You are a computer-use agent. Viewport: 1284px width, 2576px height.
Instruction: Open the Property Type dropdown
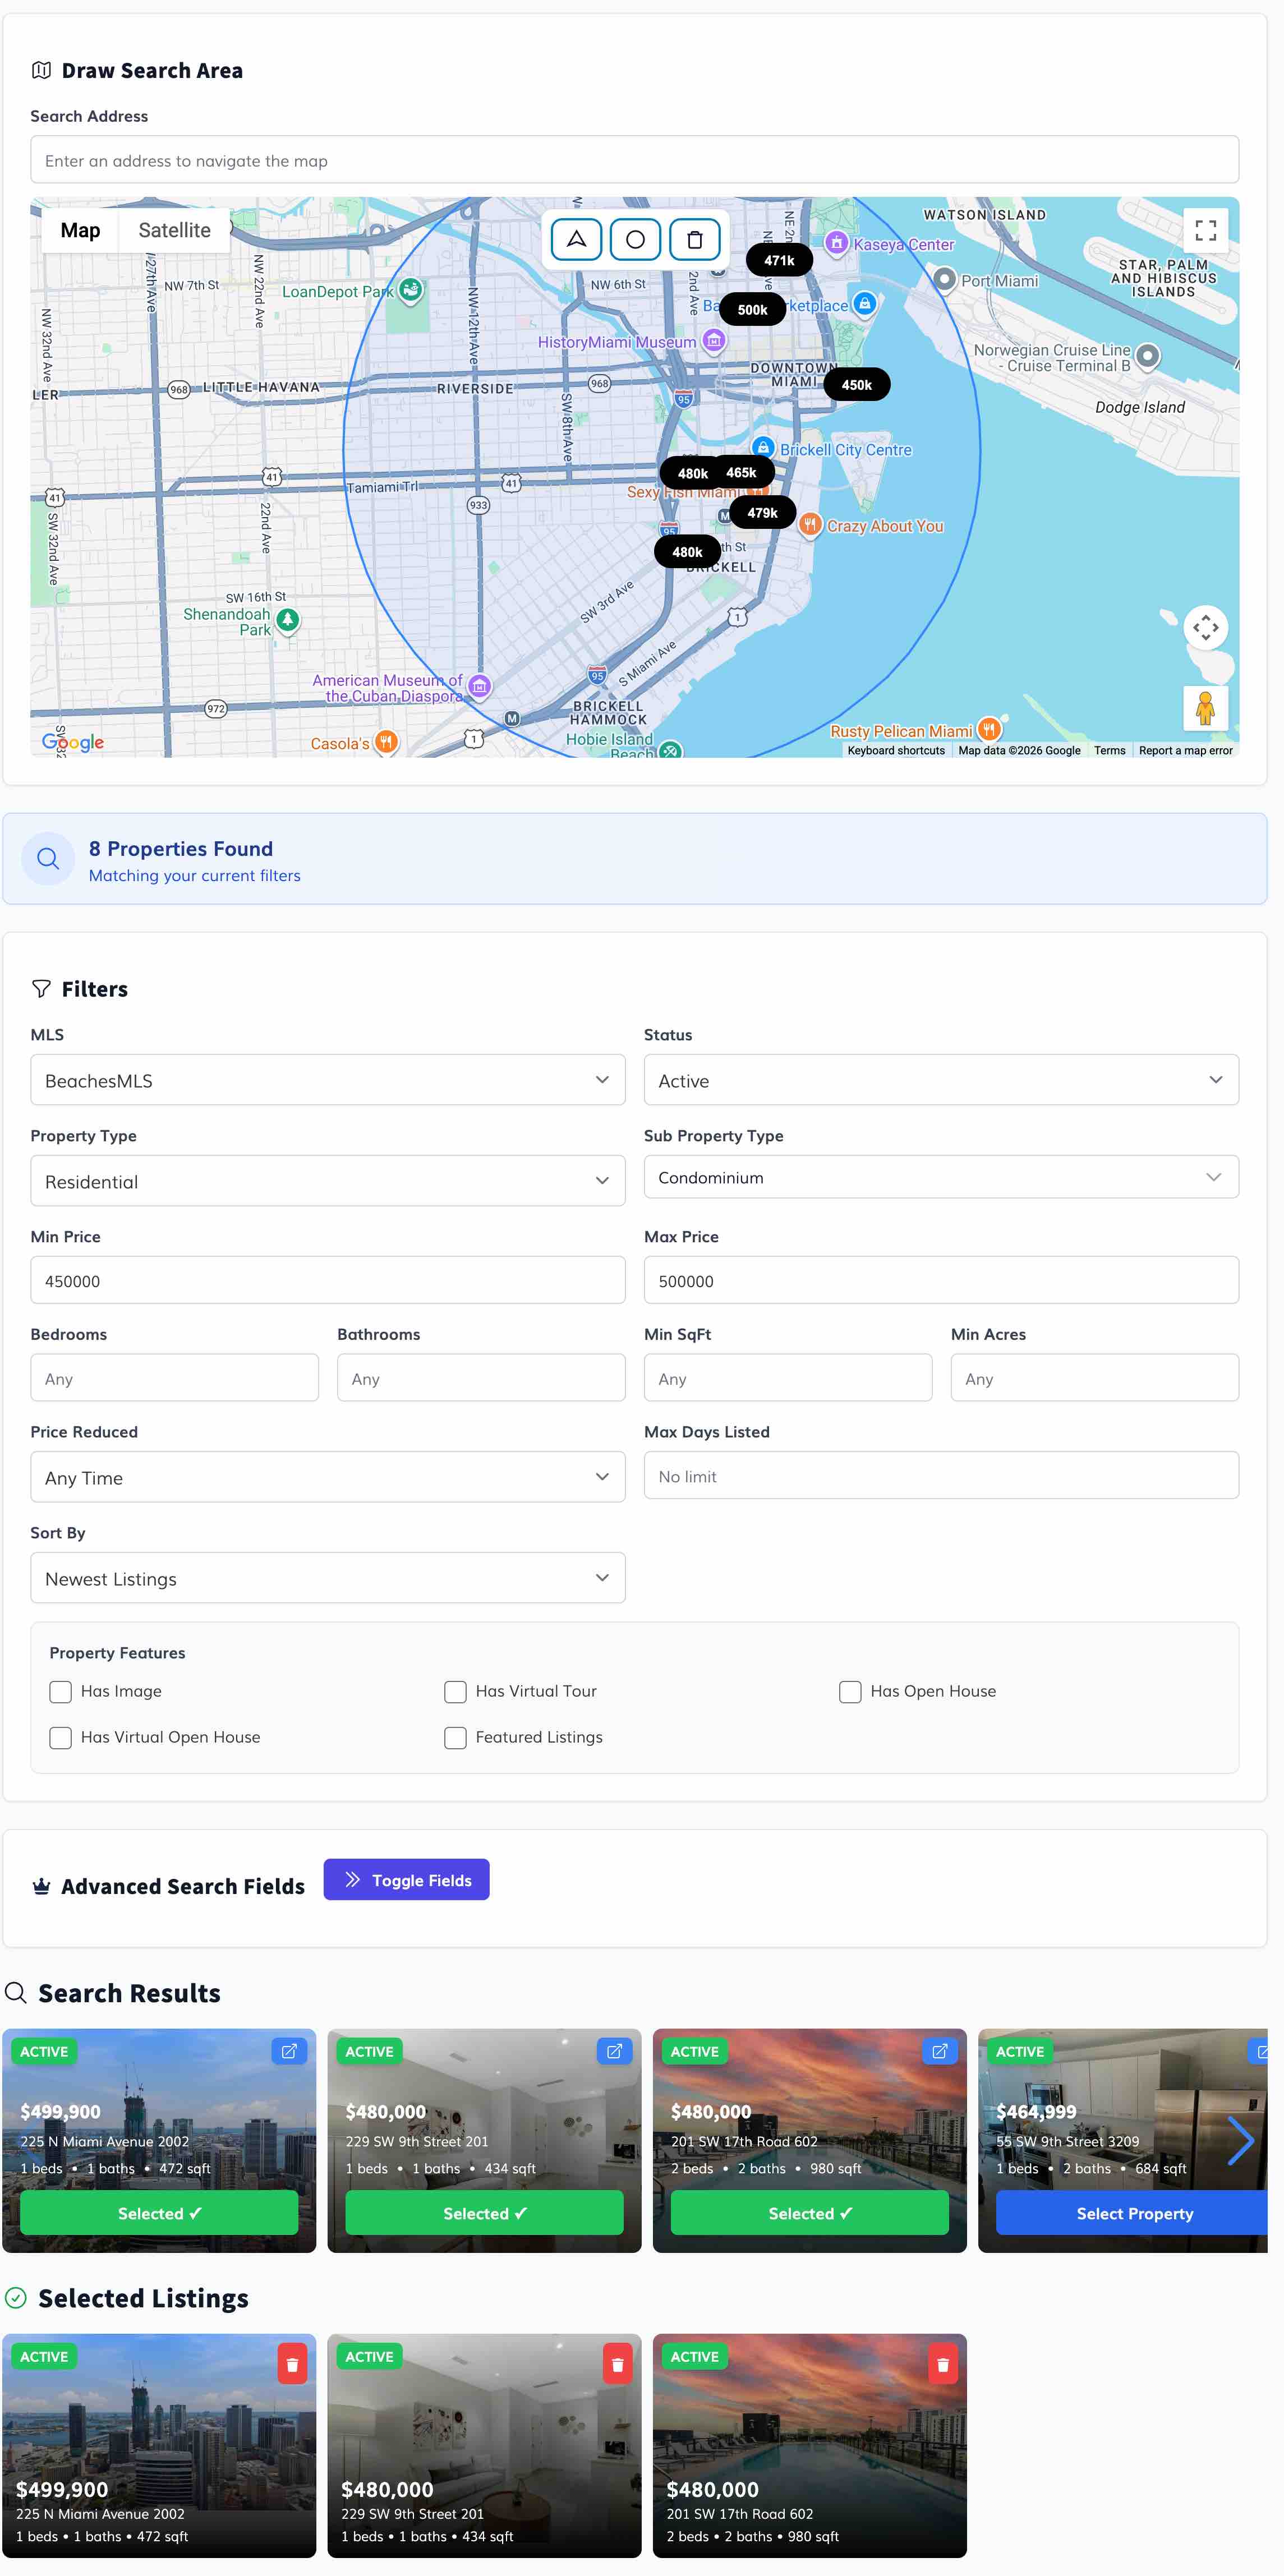[328, 1181]
